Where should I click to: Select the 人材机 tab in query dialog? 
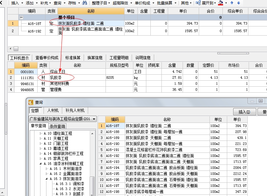tap(53, 110)
